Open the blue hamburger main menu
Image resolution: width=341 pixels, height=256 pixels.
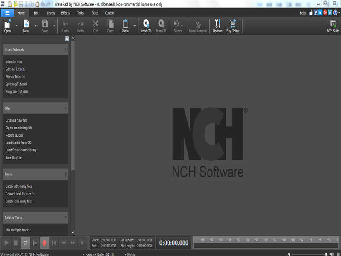(x=7, y=13)
